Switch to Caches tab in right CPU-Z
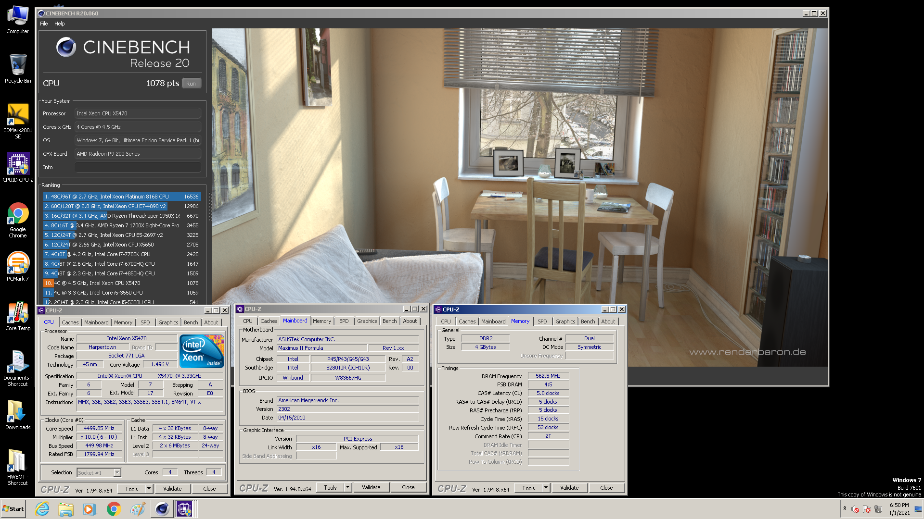 467,321
